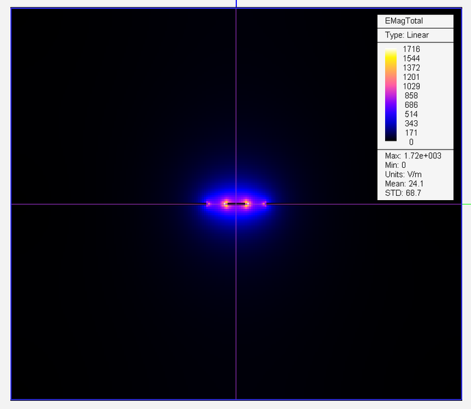Pick the far-left outer field hotspot
The width and height of the screenshot is (471, 409).
click(x=208, y=203)
